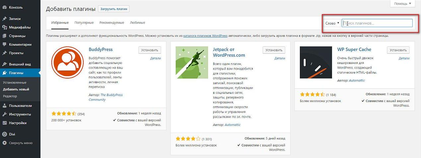Open Comments via the speech bubble icon
This screenshot has width=421, height=158.
(5, 44)
